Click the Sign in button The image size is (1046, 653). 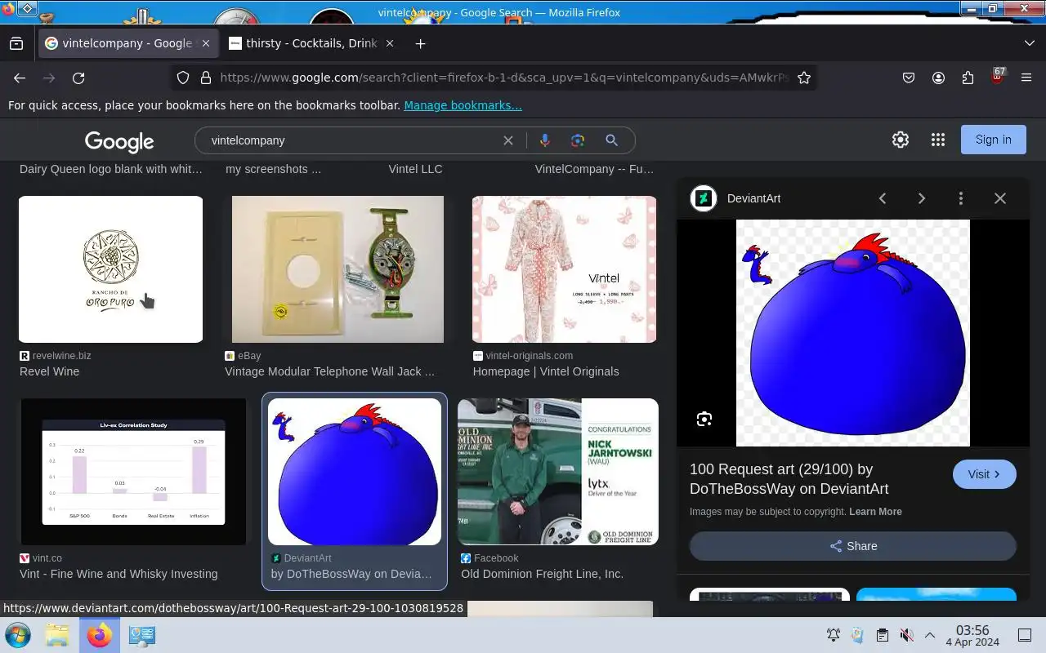point(993,140)
